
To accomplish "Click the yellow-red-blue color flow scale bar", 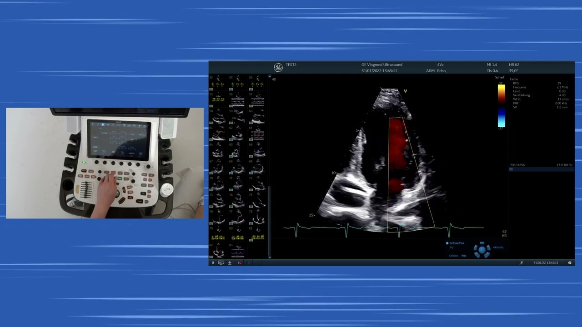I will [501, 105].
